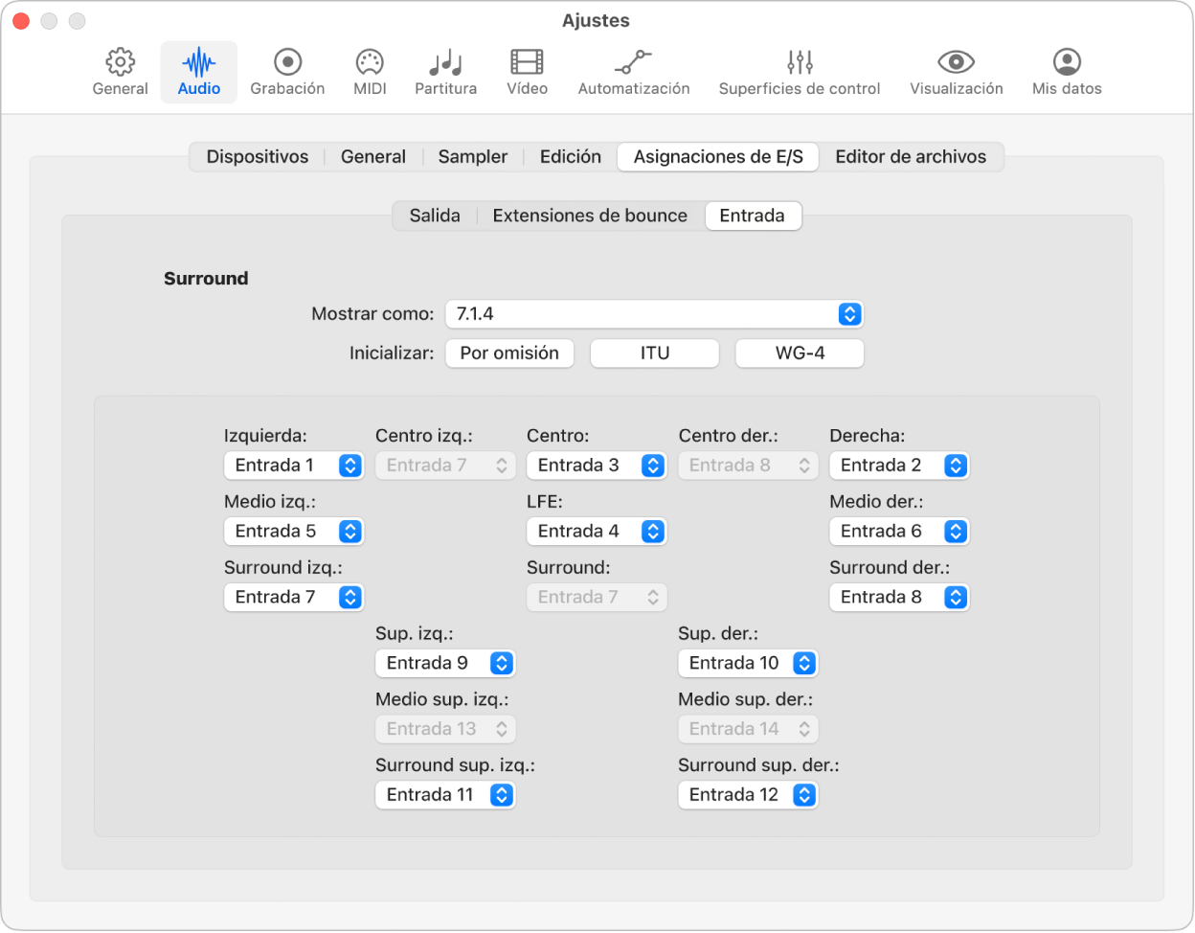Click disabled Medio sup. der. Entrada 14 dropdown
Image resolution: width=1195 pixels, height=933 pixels.
click(748, 729)
